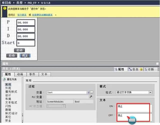The height and width of the screenshot is (125, 160).
Task: Click the ON state value stepper
Action: [x=64, y=106]
